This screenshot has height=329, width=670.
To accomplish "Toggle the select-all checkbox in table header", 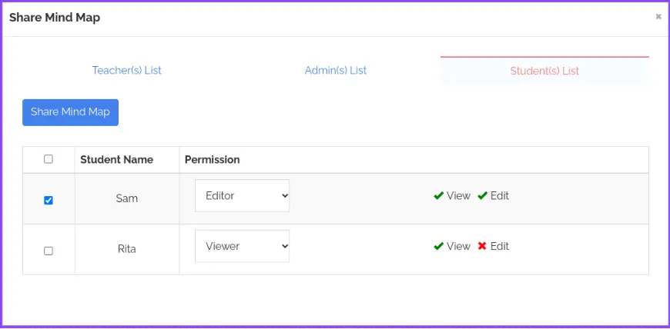I will point(49,159).
